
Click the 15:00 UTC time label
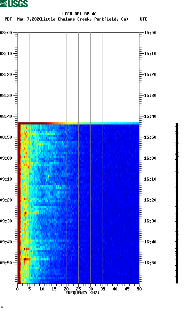pos(150,33)
